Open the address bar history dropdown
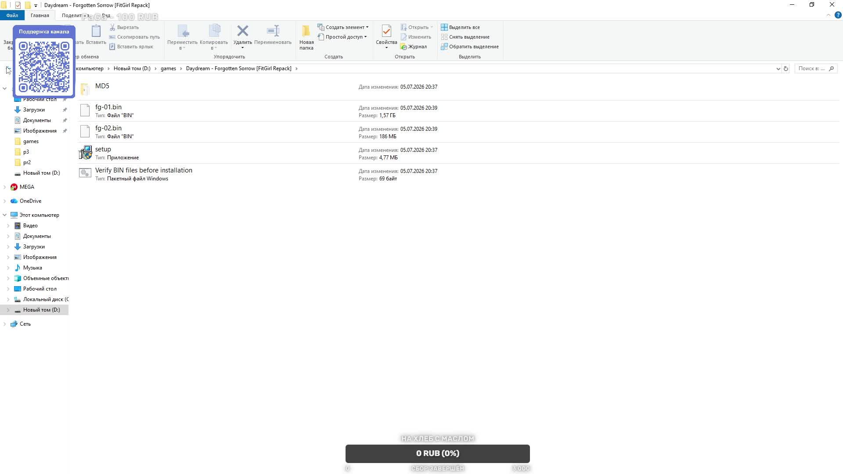This screenshot has height=474, width=843. coord(778,68)
